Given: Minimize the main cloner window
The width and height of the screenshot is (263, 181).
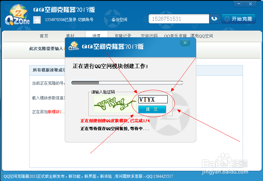Looking at the screenshot, I should pyautogui.click(x=239, y=4).
